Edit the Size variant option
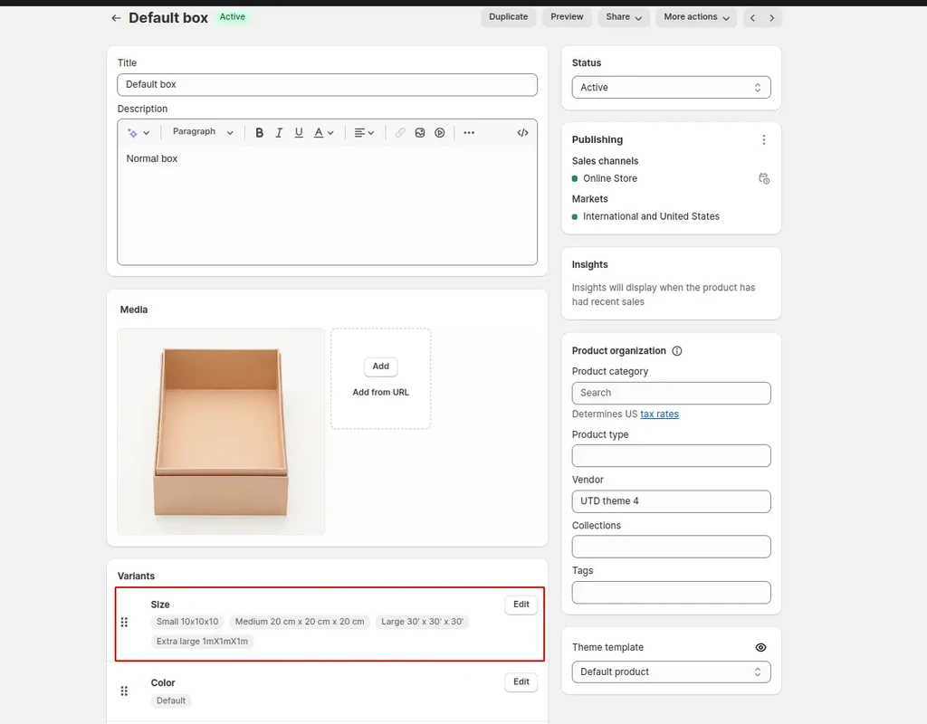Viewport: 927px width, 724px height. tap(521, 605)
